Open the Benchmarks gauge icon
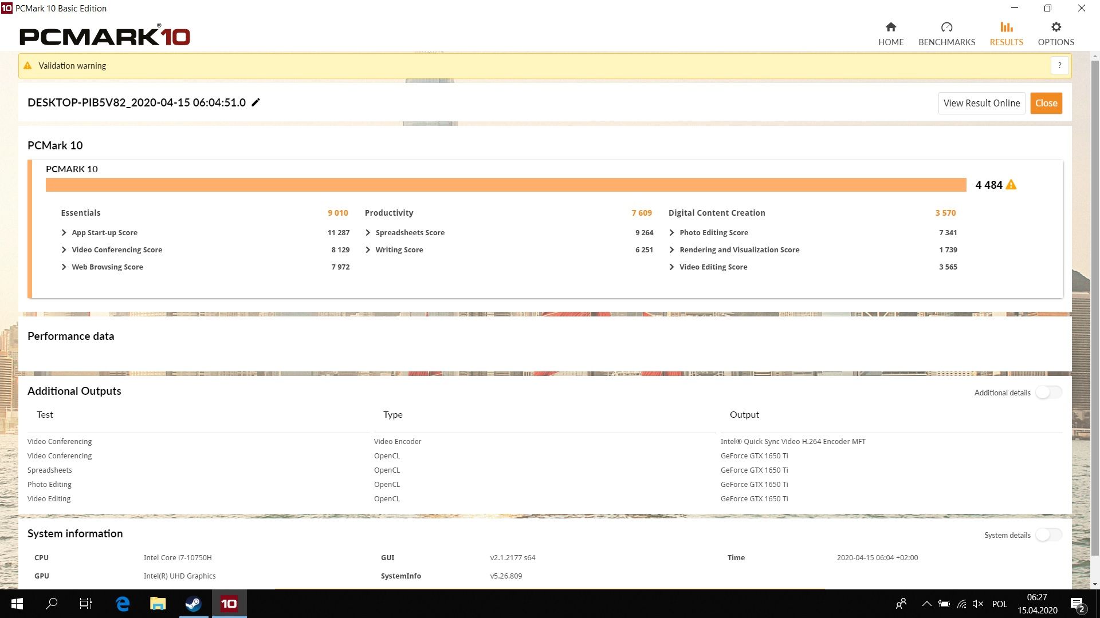Viewport: 1100px width, 618px height. coord(946,27)
